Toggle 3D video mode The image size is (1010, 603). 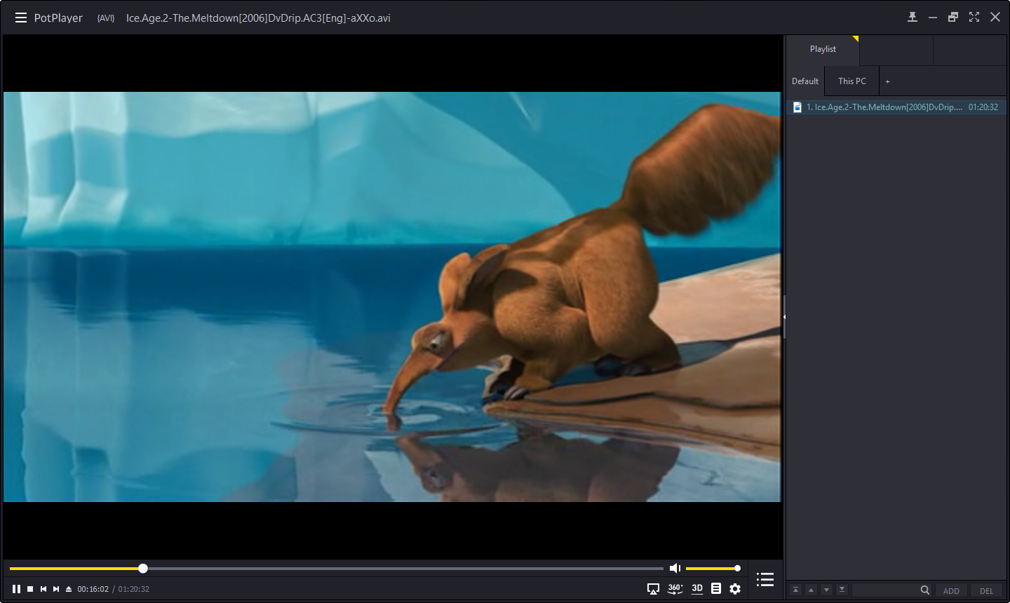point(696,589)
